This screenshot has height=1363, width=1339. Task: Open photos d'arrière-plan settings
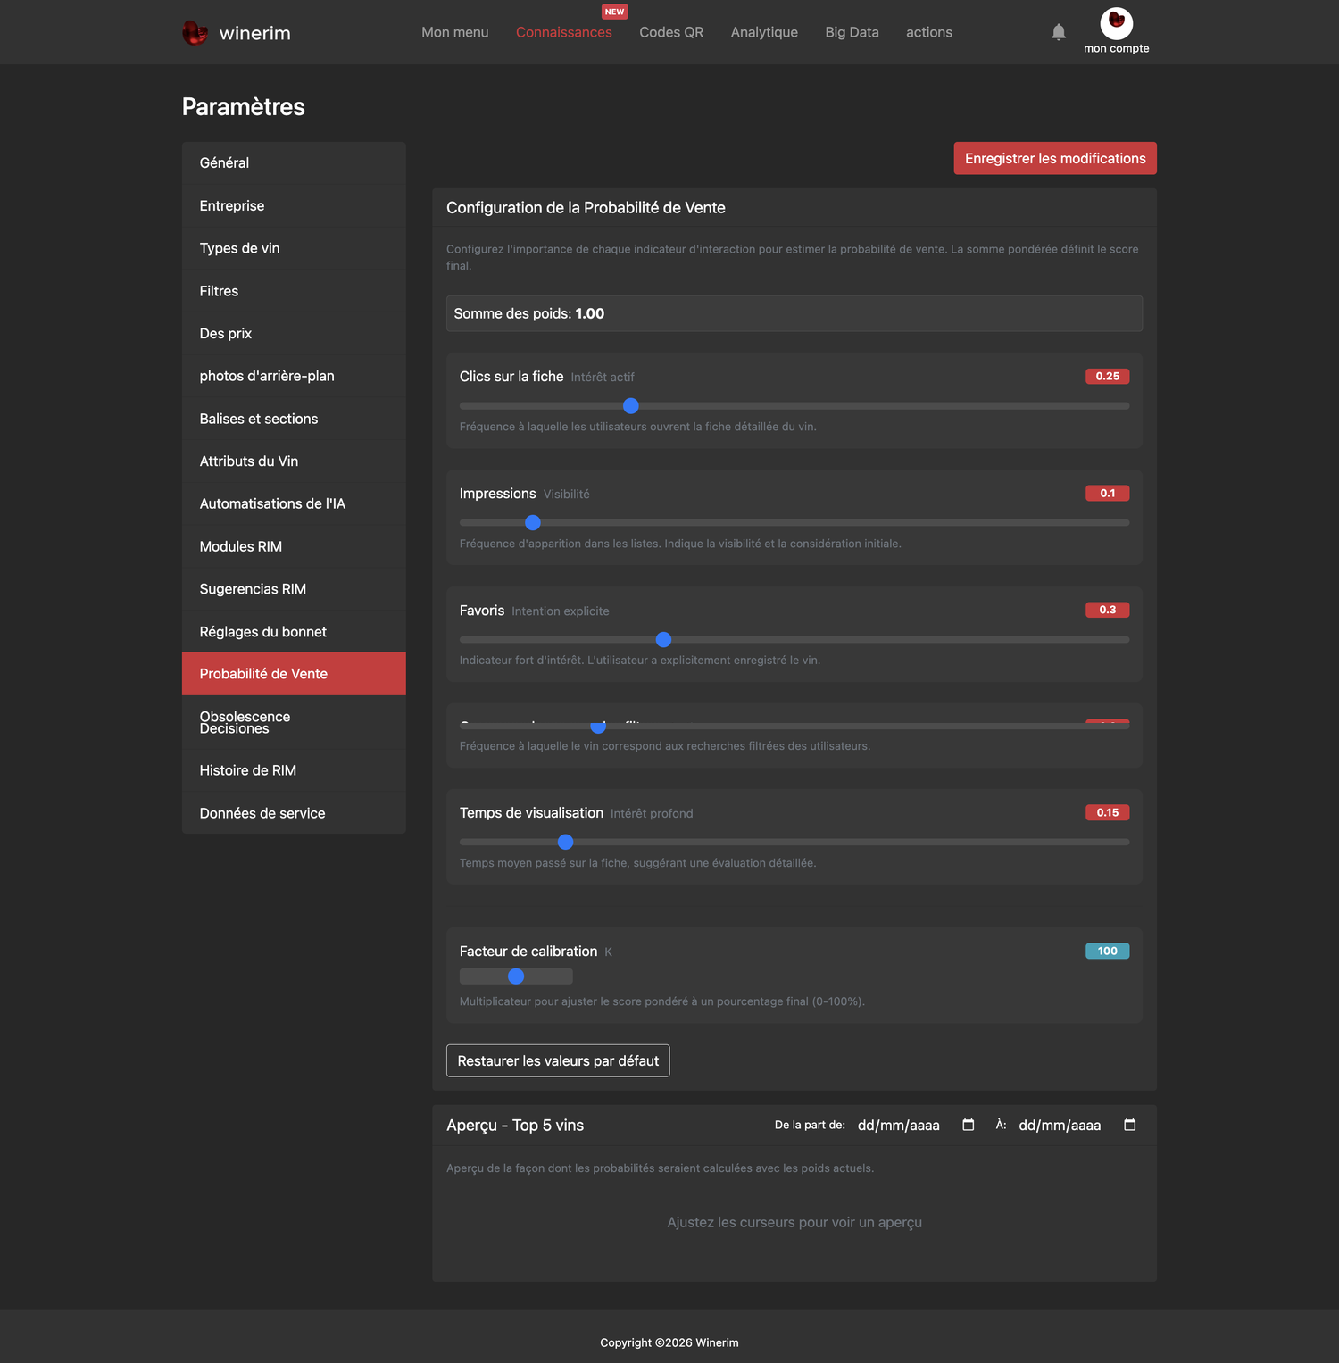[294, 376]
